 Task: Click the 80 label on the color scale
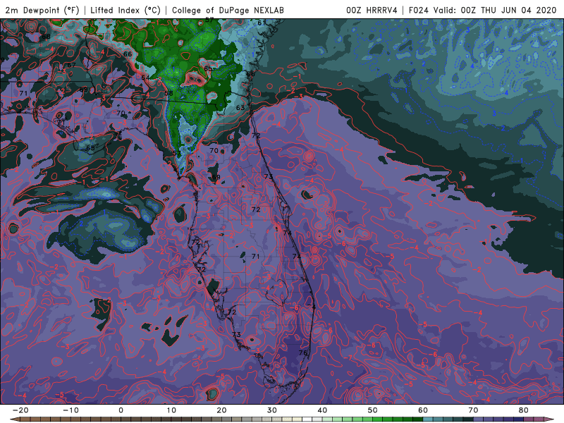(524, 410)
